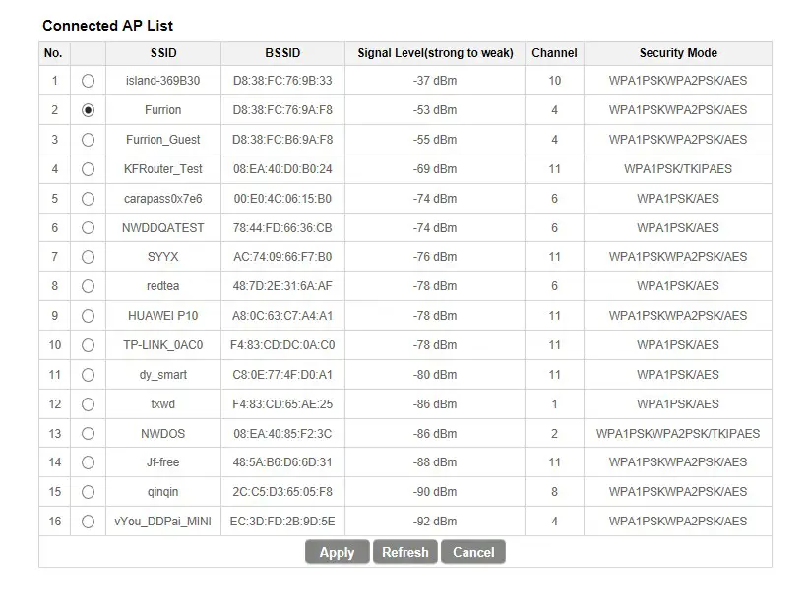Select the island-369B30 network radio button
This screenshot has height=615, width=808.
tap(88, 81)
